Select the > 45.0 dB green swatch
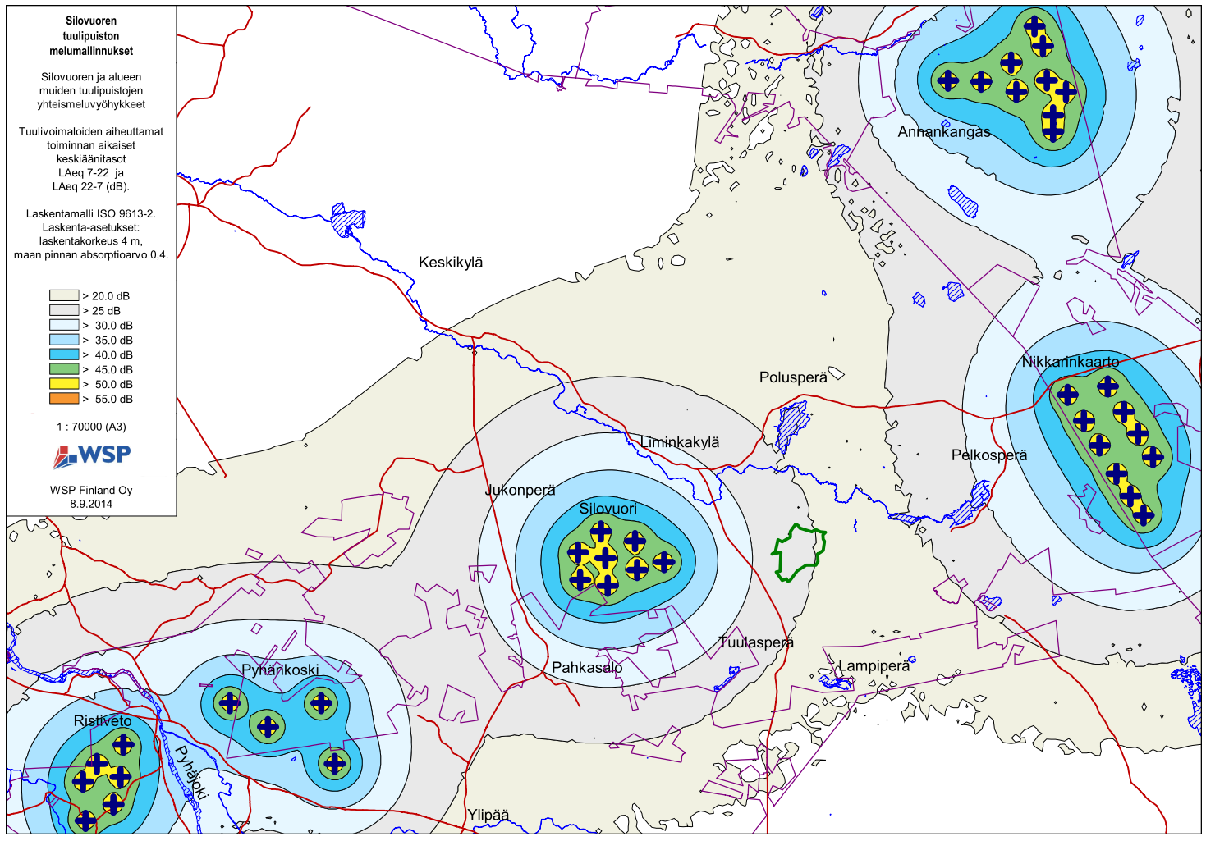The width and height of the screenshot is (1206, 841). click(64, 369)
